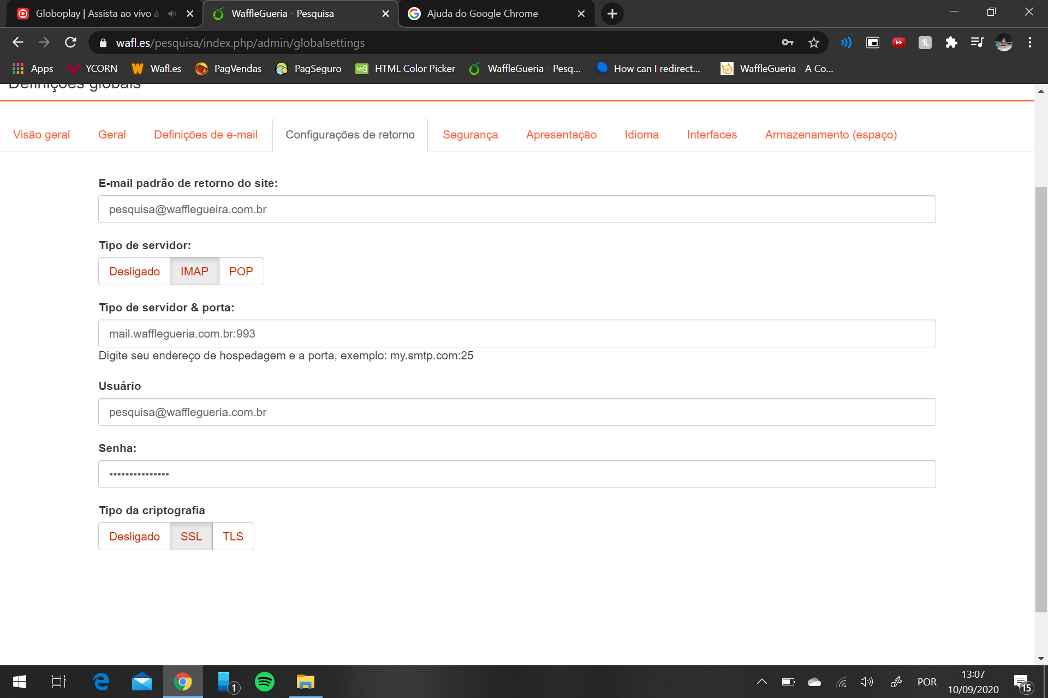Set server type to Desligado
This screenshot has width=1048, height=698.
(x=134, y=272)
